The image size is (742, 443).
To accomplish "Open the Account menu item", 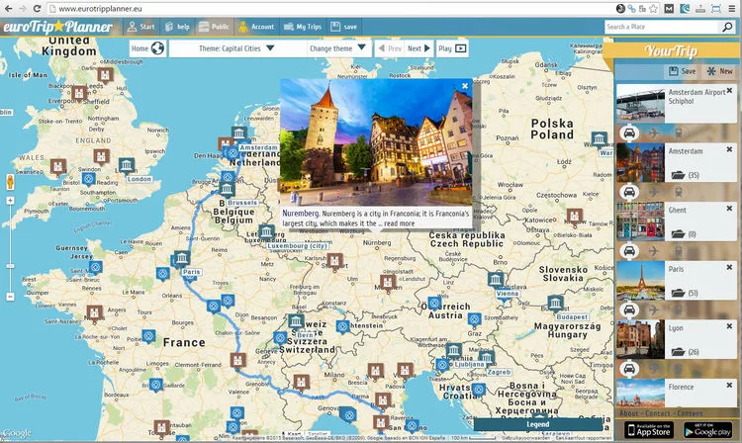I will tap(256, 27).
